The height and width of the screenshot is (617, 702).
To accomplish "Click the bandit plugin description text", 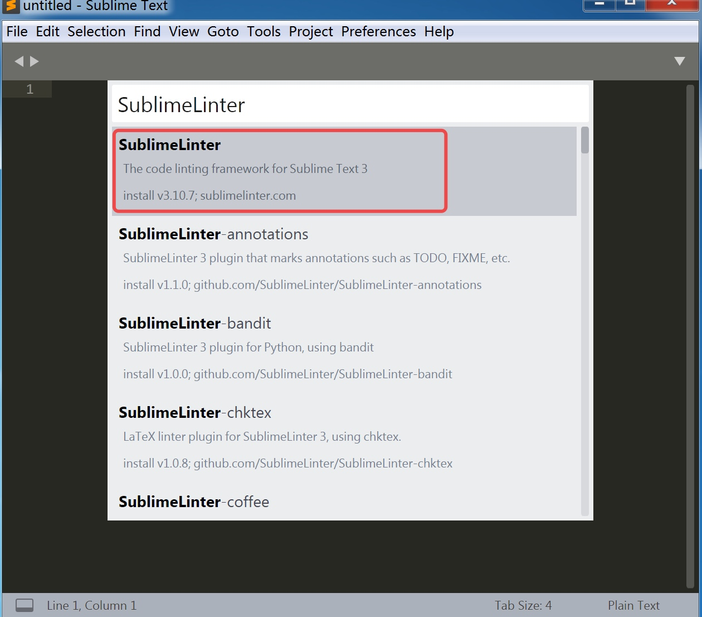I will coord(248,347).
